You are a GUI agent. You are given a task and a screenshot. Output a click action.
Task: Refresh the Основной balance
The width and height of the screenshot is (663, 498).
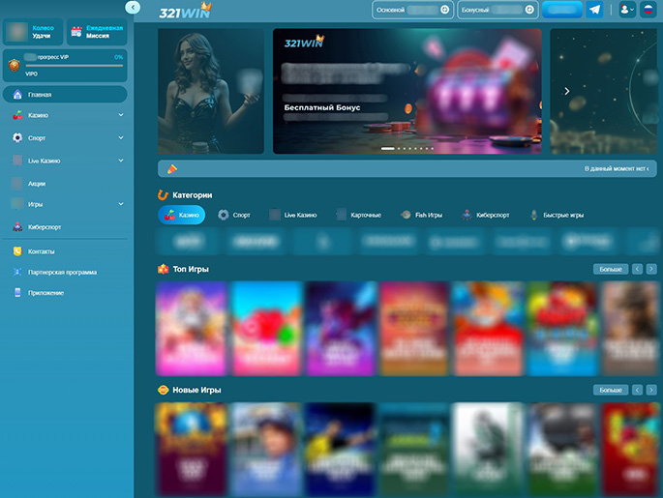[x=445, y=10]
